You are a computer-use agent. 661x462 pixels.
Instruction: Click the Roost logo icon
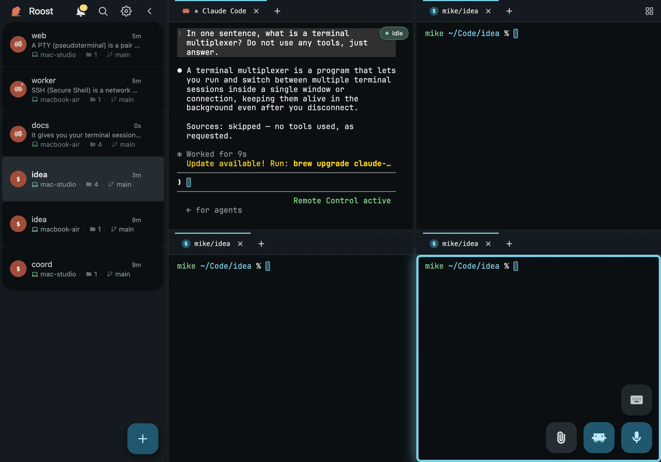tap(16, 11)
